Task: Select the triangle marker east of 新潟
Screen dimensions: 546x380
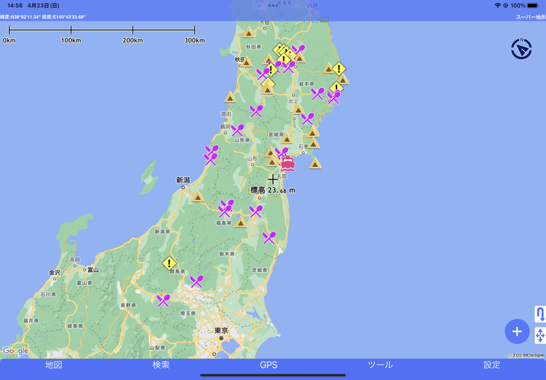Action: point(198,197)
